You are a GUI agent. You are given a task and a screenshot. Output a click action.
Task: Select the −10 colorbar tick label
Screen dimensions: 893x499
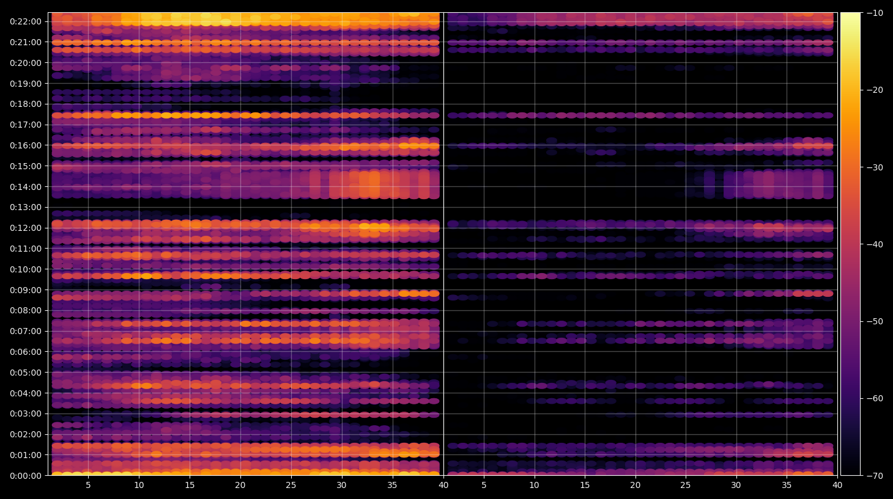(x=875, y=13)
